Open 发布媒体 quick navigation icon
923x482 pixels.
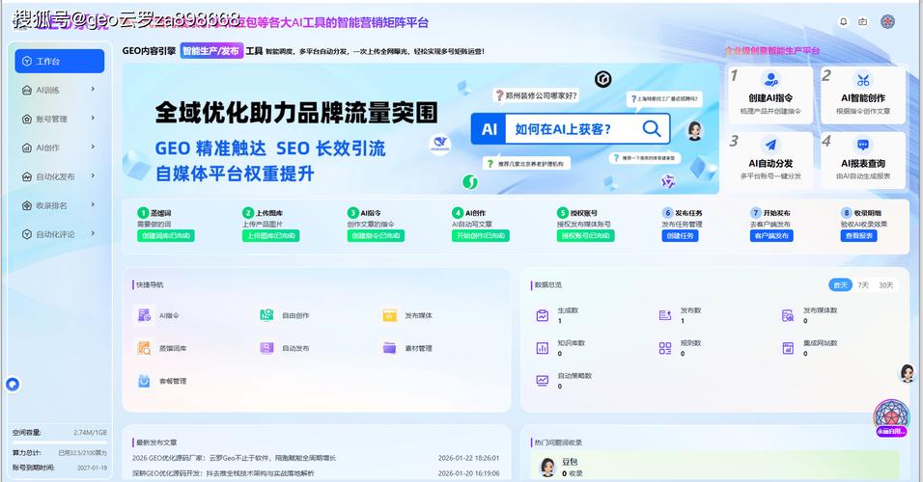pyautogui.click(x=389, y=315)
